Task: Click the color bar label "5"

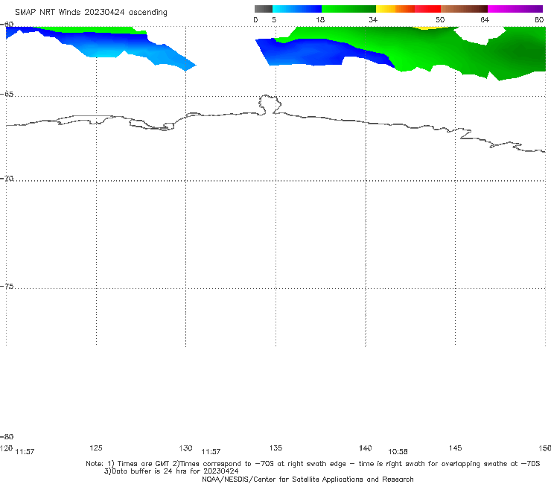Action: [274, 20]
